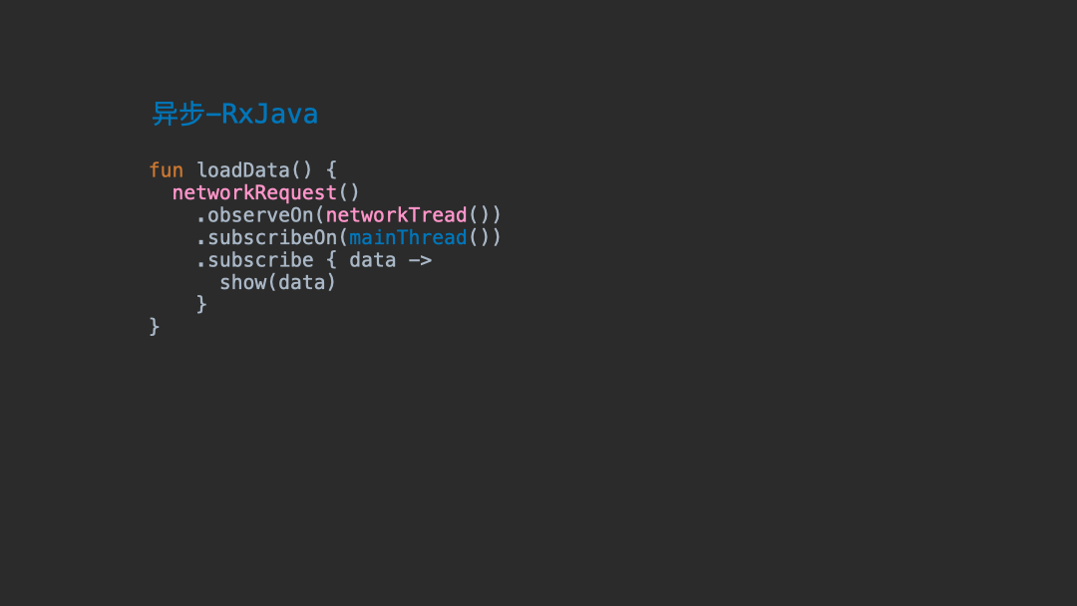This screenshot has width=1077, height=606.
Task: Select the blue mainThread identifier
Action: (408, 237)
